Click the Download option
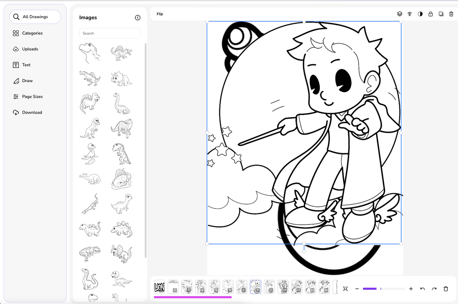 pyautogui.click(x=32, y=112)
